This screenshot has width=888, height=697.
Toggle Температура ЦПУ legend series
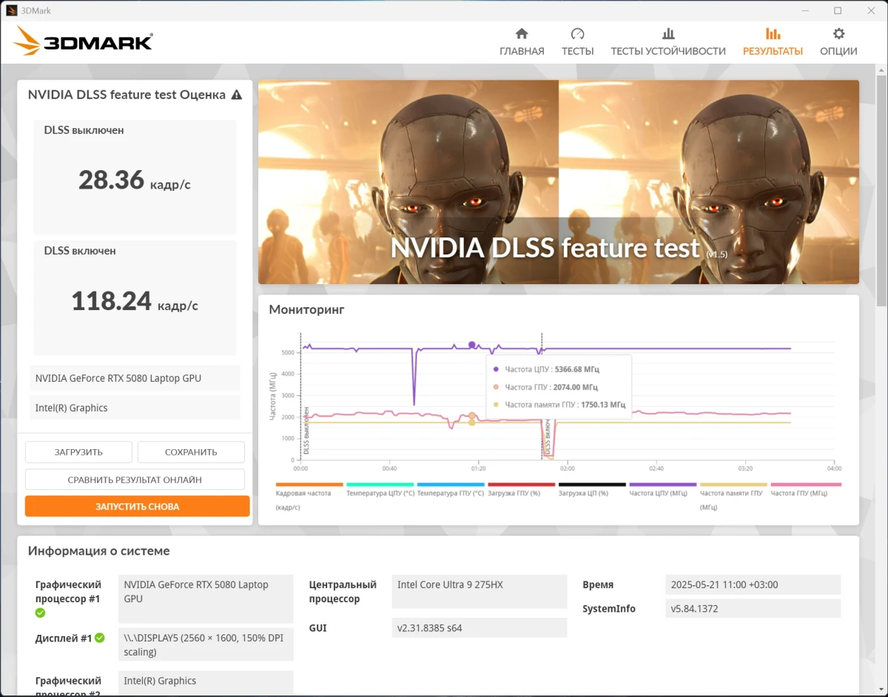point(380,490)
